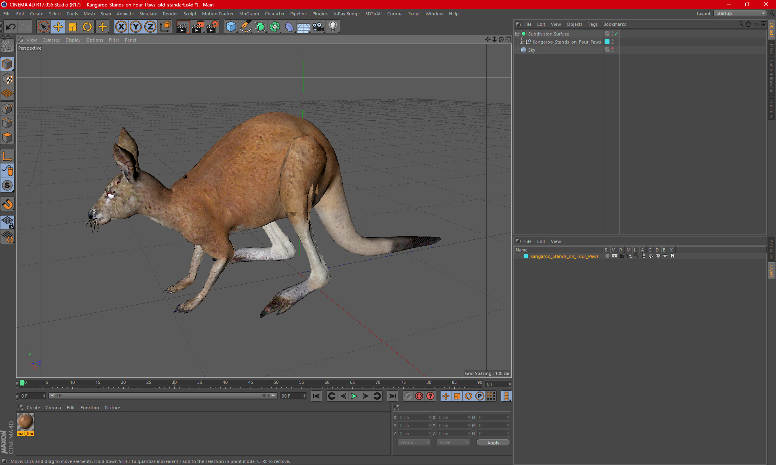Screen dimensions: 776x465
Task: Open Bookmarks in Object Manager
Action: pos(614,24)
